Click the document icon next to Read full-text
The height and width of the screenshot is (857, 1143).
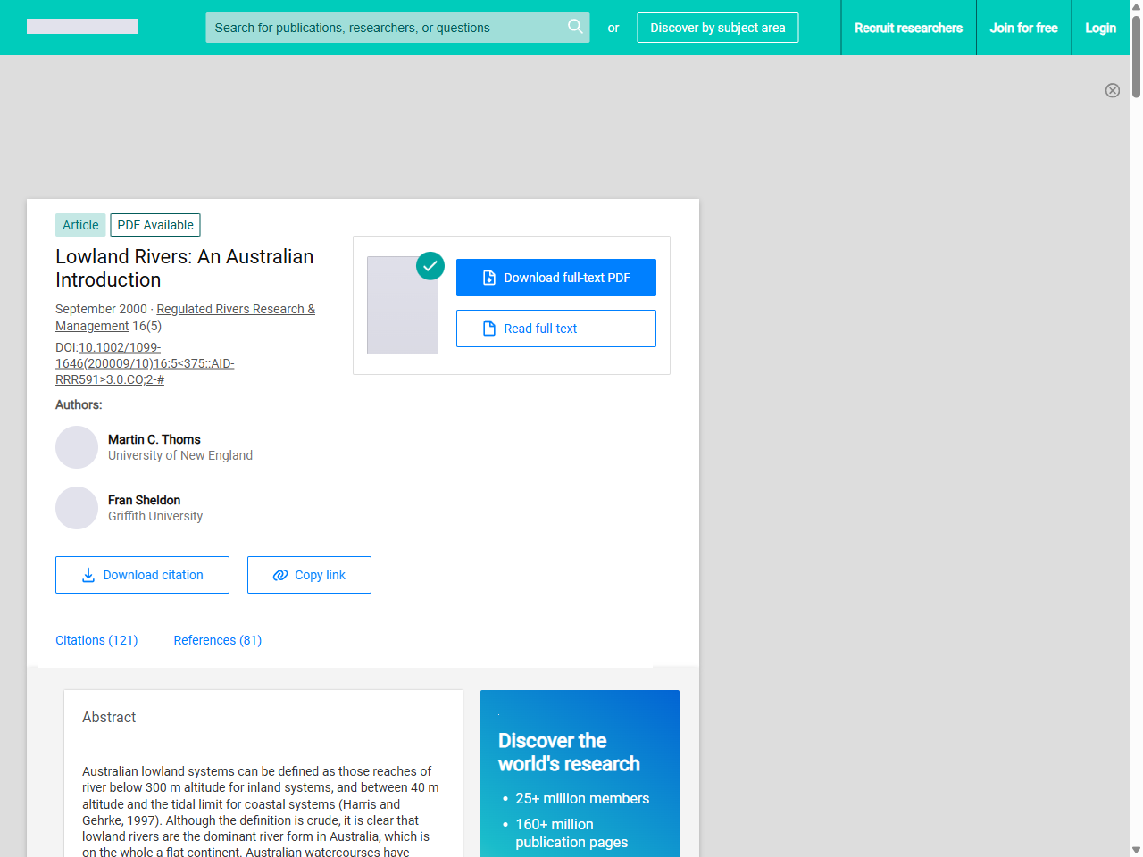point(488,329)
